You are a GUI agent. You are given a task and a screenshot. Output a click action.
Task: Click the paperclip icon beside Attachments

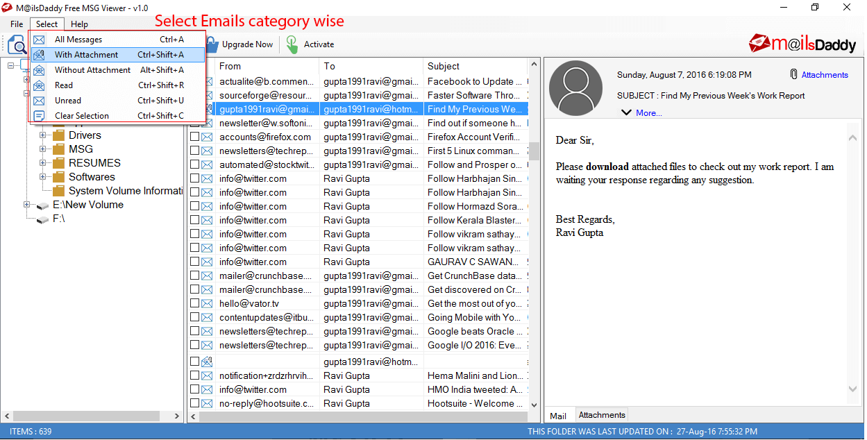click(x=793, y=74)
